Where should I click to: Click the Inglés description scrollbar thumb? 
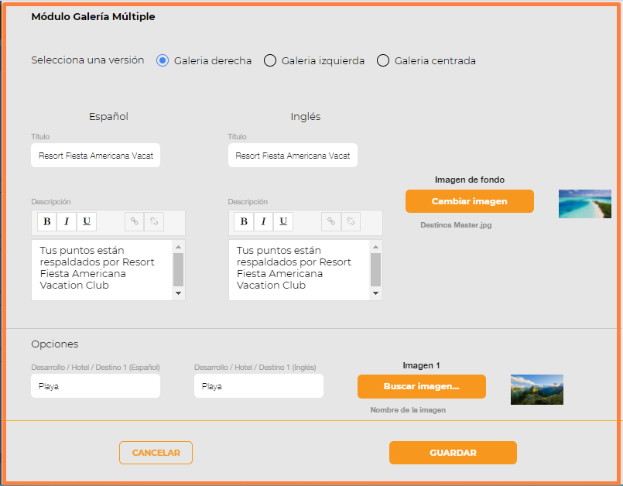375,269
